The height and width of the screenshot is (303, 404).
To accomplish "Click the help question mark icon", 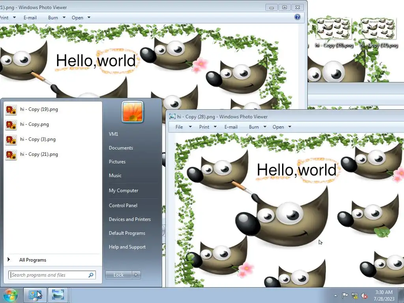I will (297, 17).
